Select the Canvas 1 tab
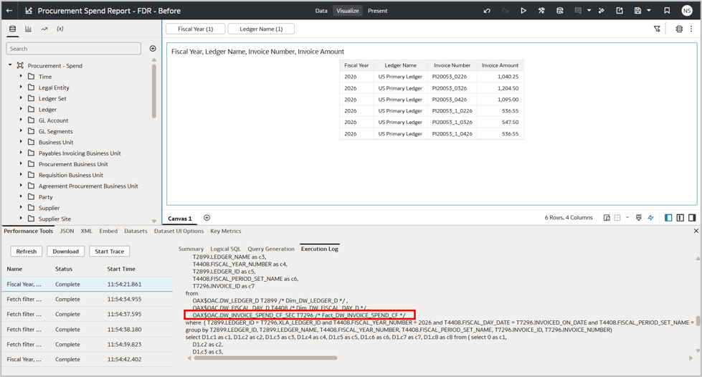 coord(180,219)
